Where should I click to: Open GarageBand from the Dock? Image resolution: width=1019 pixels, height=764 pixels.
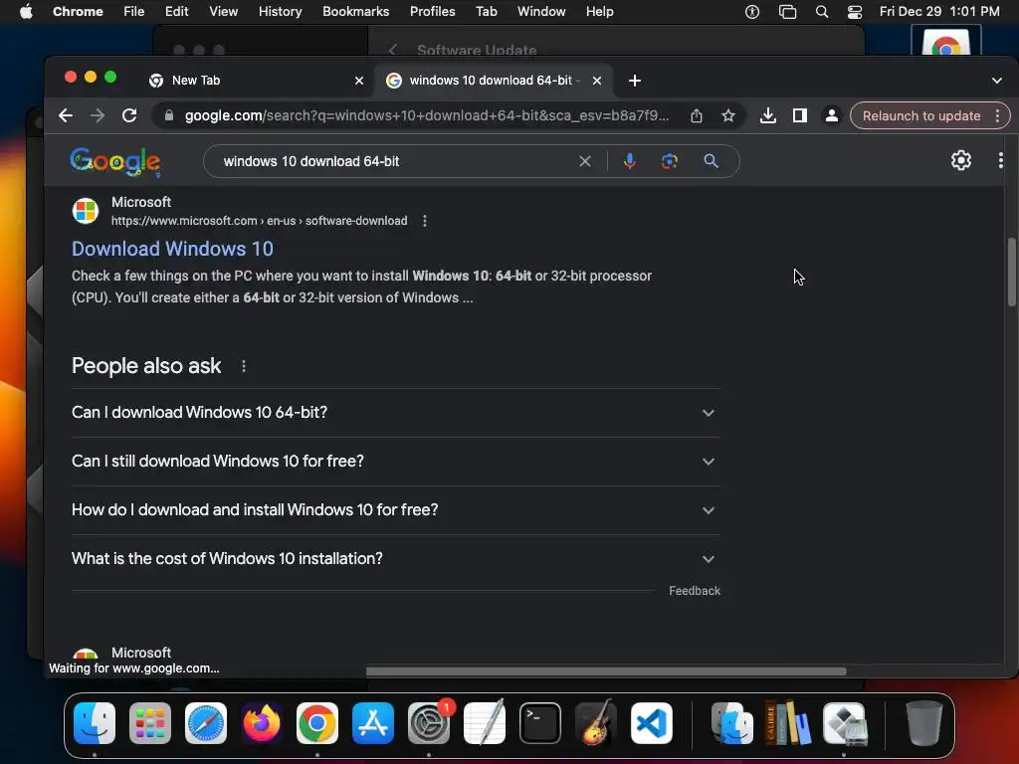click(595, 723)
